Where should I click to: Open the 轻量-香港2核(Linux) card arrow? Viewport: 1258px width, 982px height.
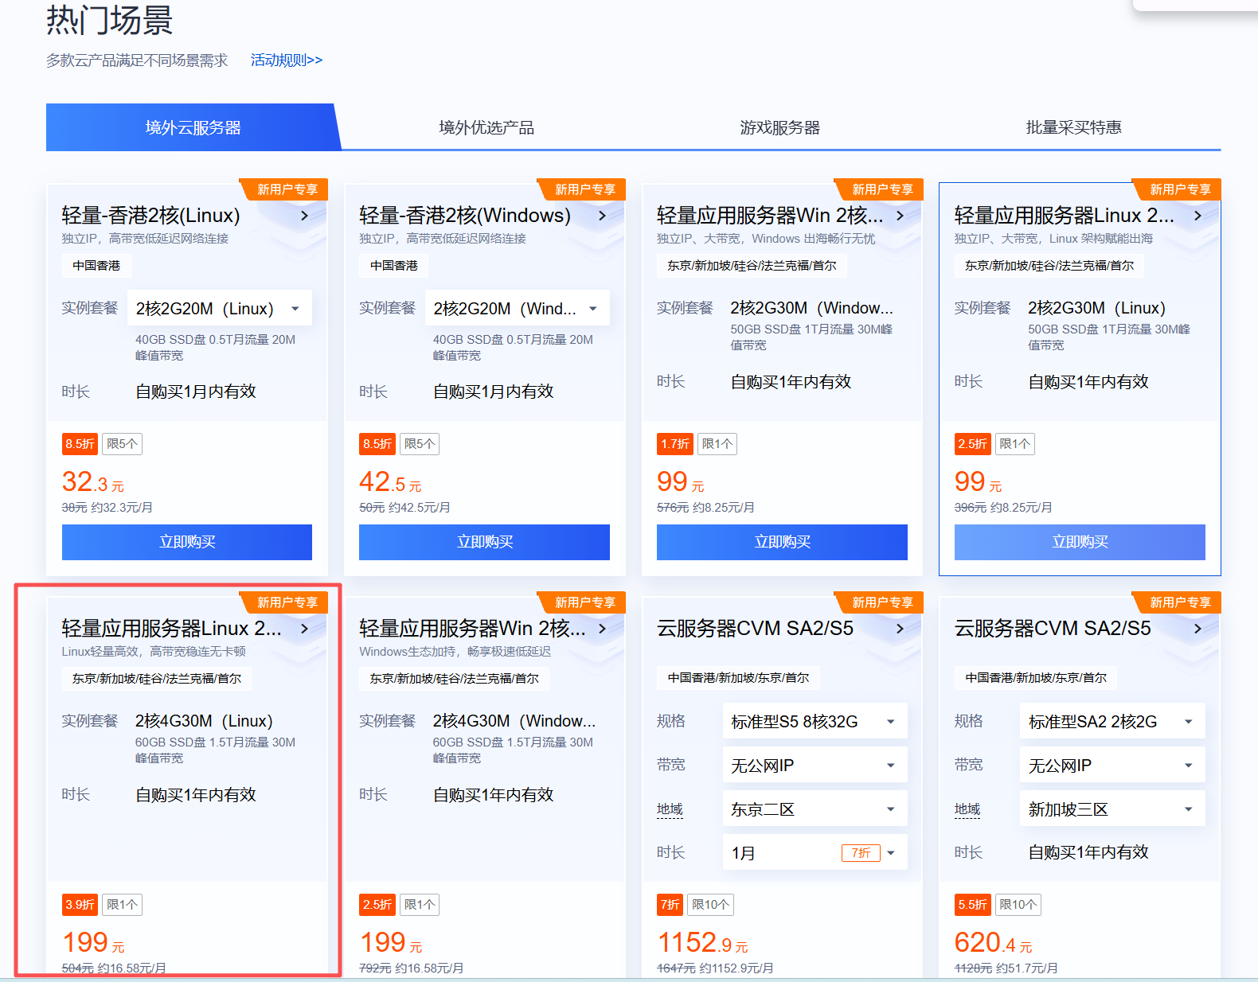(x=304, y=216)
